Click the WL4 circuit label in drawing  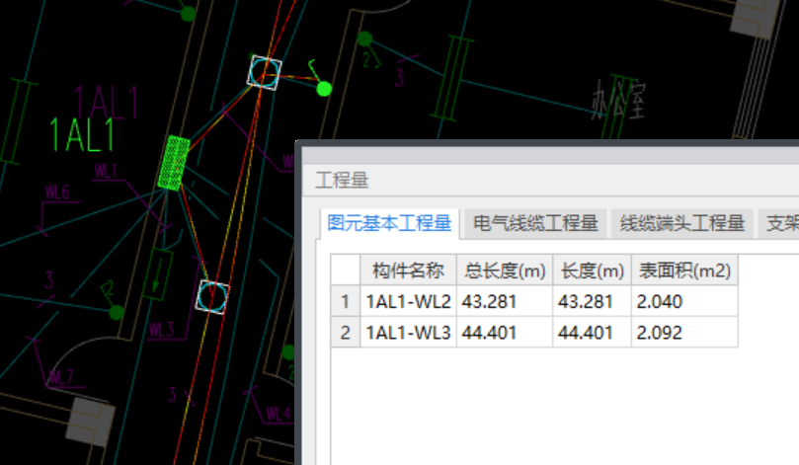coord(278,413)
